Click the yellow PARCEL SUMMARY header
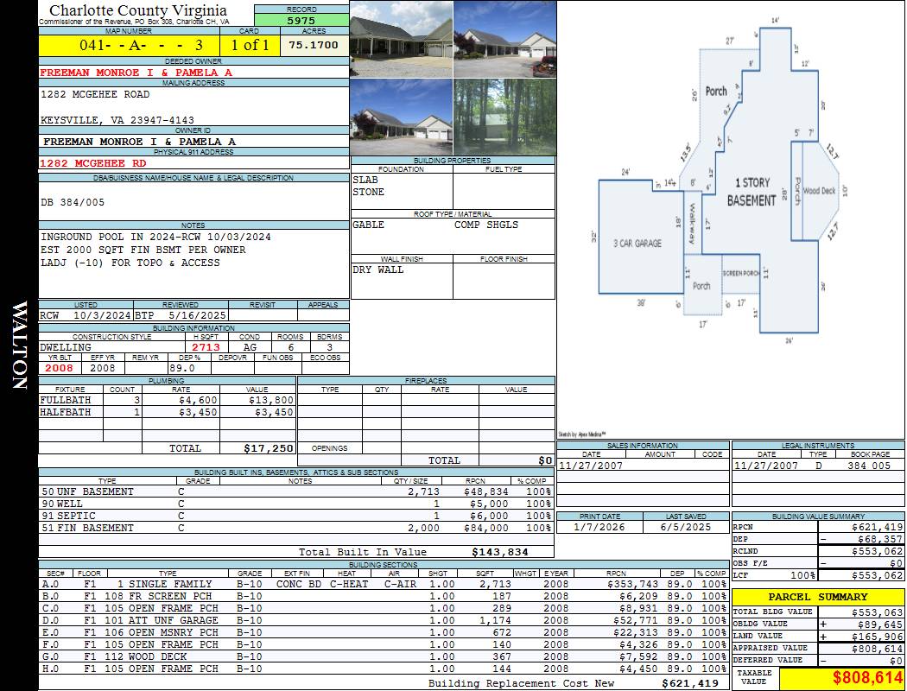The width and height of the screenshot is (907, 691). click(x=817, y=597)
